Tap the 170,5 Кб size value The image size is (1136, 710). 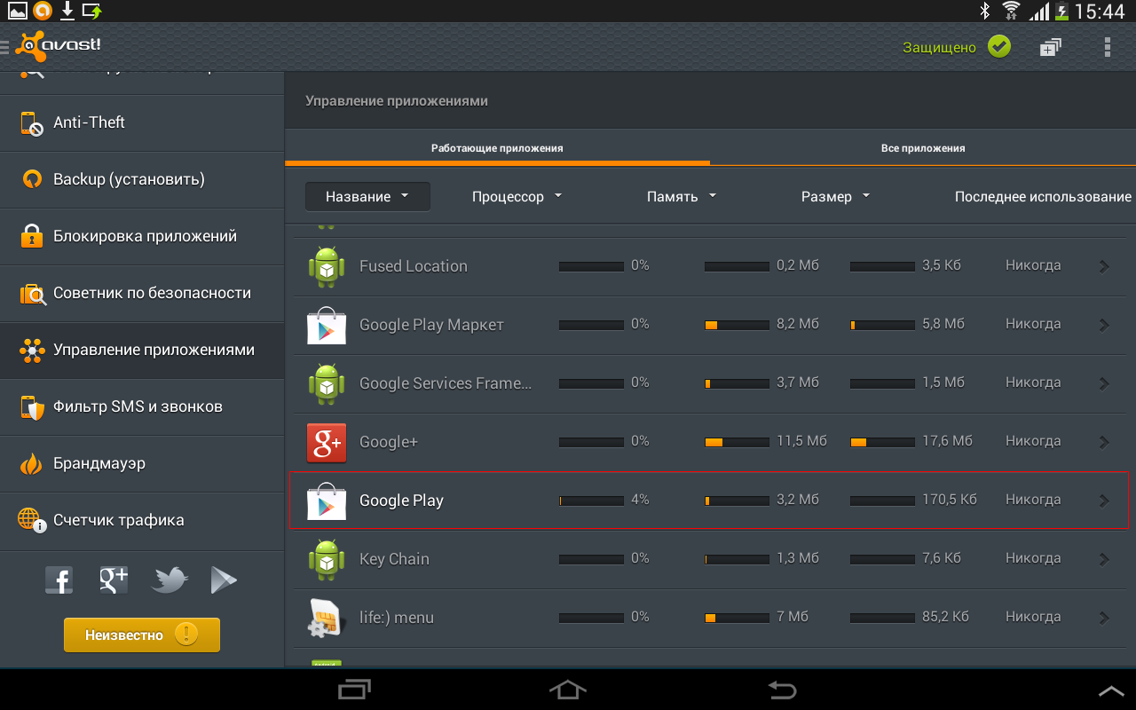click(x=950, y=500)
